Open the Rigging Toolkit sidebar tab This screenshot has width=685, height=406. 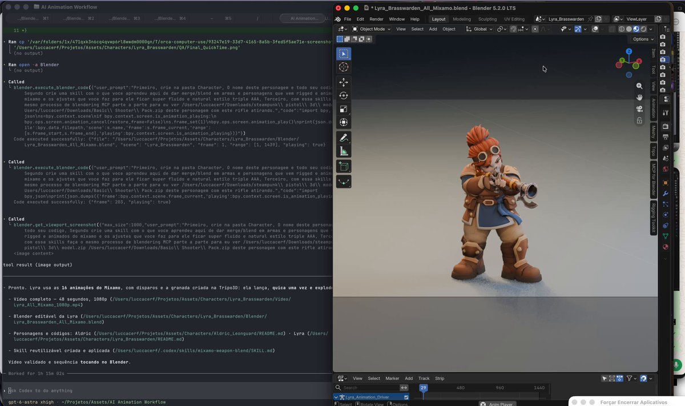[x=653, y=219]
